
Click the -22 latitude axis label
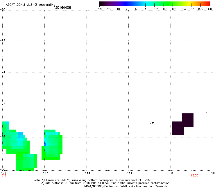(3, 40)
